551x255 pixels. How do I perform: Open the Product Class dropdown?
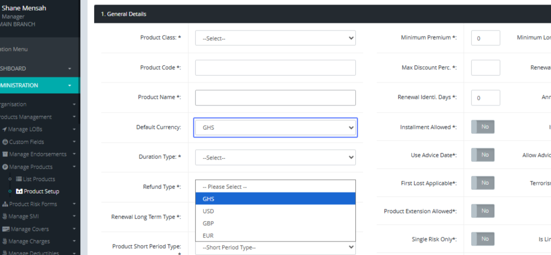pos(275,38)
